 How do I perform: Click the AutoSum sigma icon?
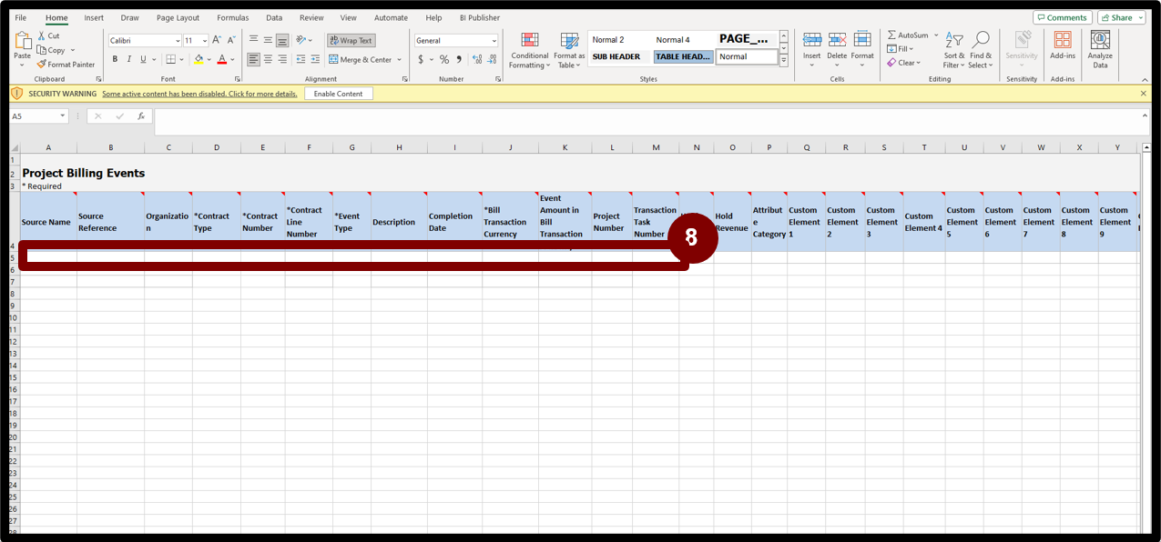(x=891, y=35)
